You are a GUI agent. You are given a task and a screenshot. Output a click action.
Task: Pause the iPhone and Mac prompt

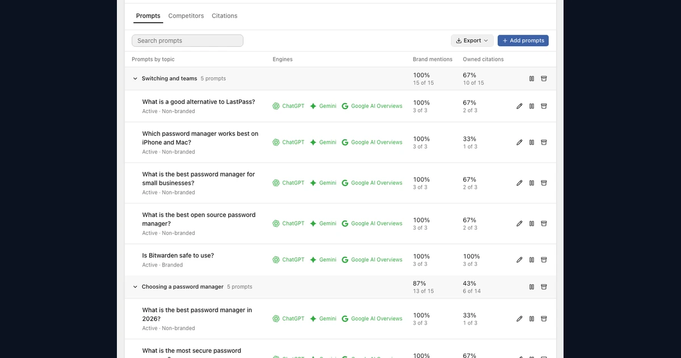click(532, 143)
